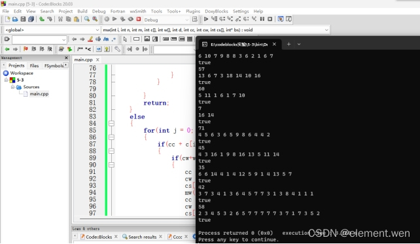
Task: Click the Stop debugger icon
Action: 270,19
